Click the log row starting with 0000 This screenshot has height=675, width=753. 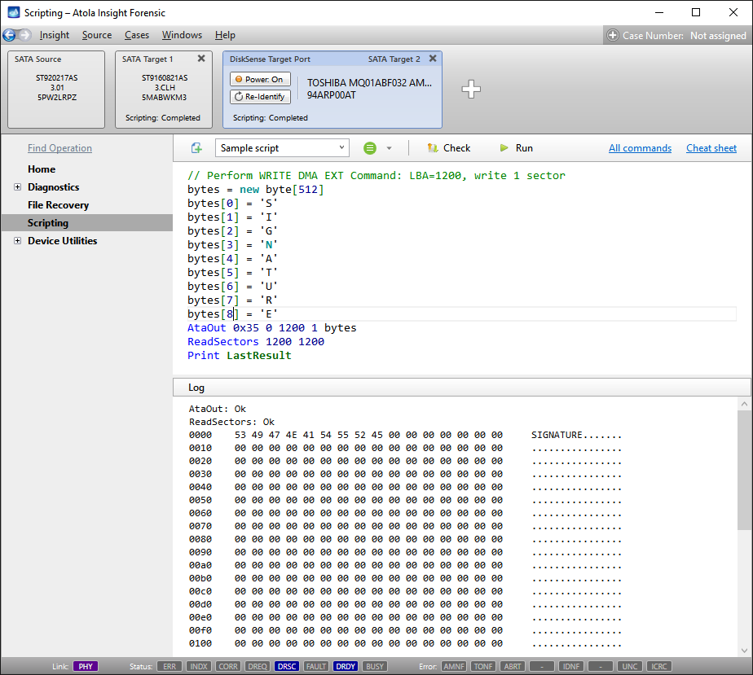coord(405,435)
